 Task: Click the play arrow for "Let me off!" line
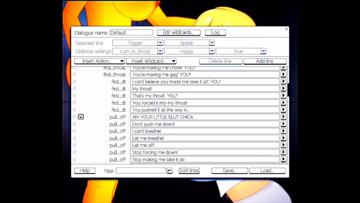283,145
